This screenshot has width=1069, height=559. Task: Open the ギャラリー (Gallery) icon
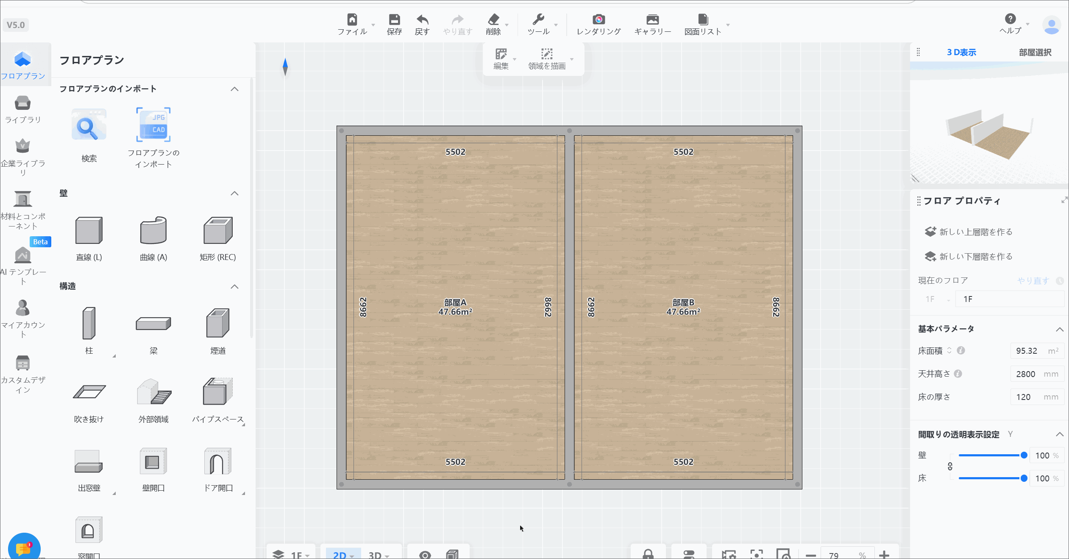click(x=653, y=20)
